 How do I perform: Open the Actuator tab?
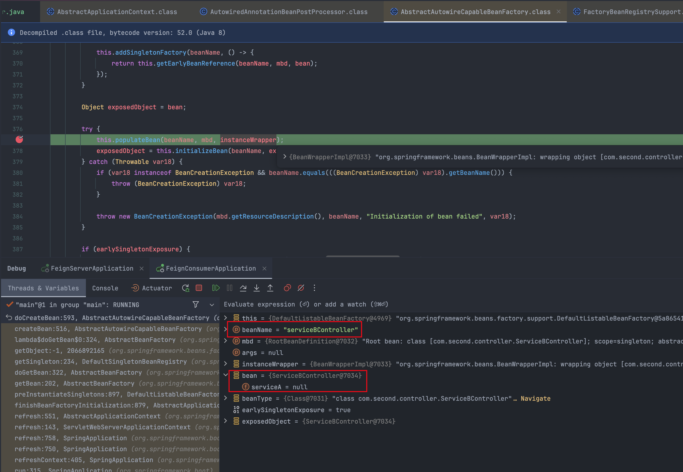151,288
